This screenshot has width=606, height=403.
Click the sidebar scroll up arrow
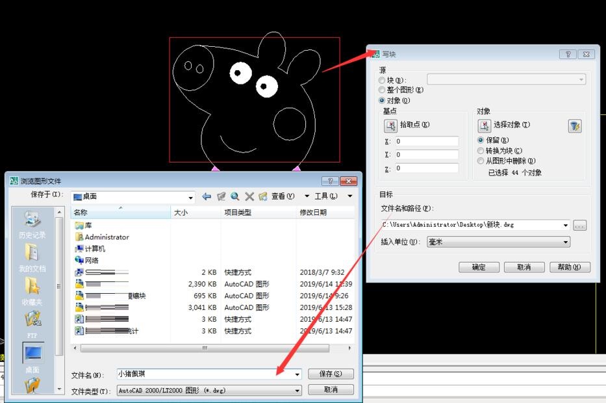(59, 213)
